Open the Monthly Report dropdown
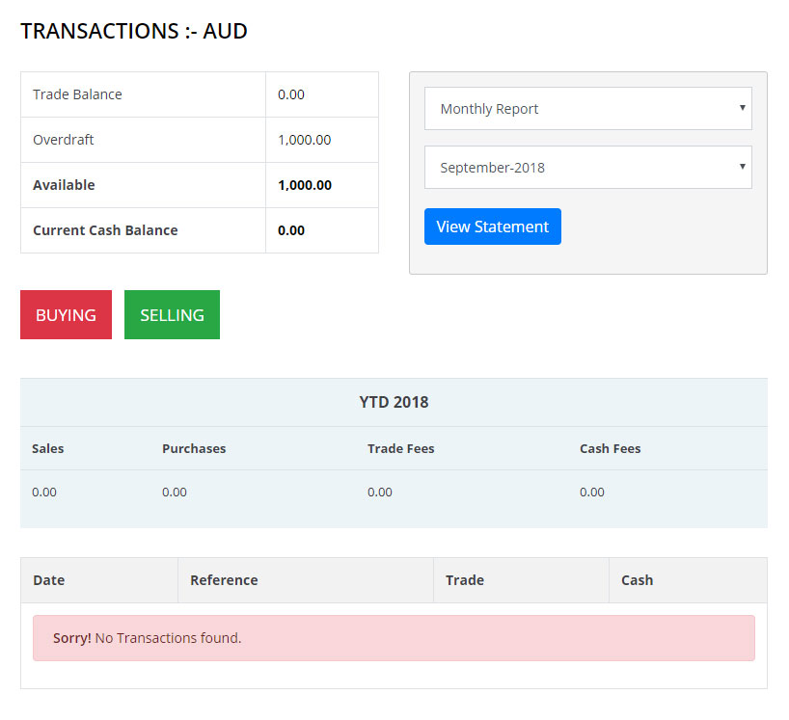Image resolution: width=789 pixels, height=720 pixels. [587, 109]
